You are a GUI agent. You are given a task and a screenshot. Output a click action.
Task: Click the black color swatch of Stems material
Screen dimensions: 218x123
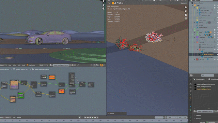[x=195, y=89]
